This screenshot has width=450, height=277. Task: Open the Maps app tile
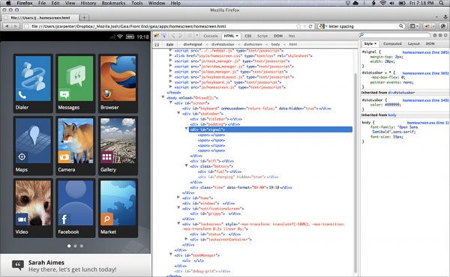tap(33, 145)
